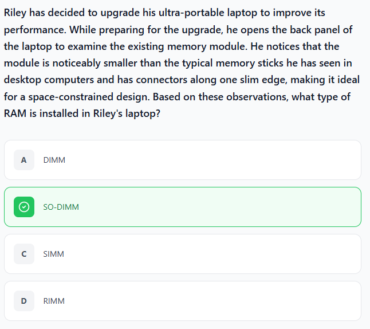The image size is (370, 329).
Task: Choose the RIMM answer option
Action: tap(183, 301)
